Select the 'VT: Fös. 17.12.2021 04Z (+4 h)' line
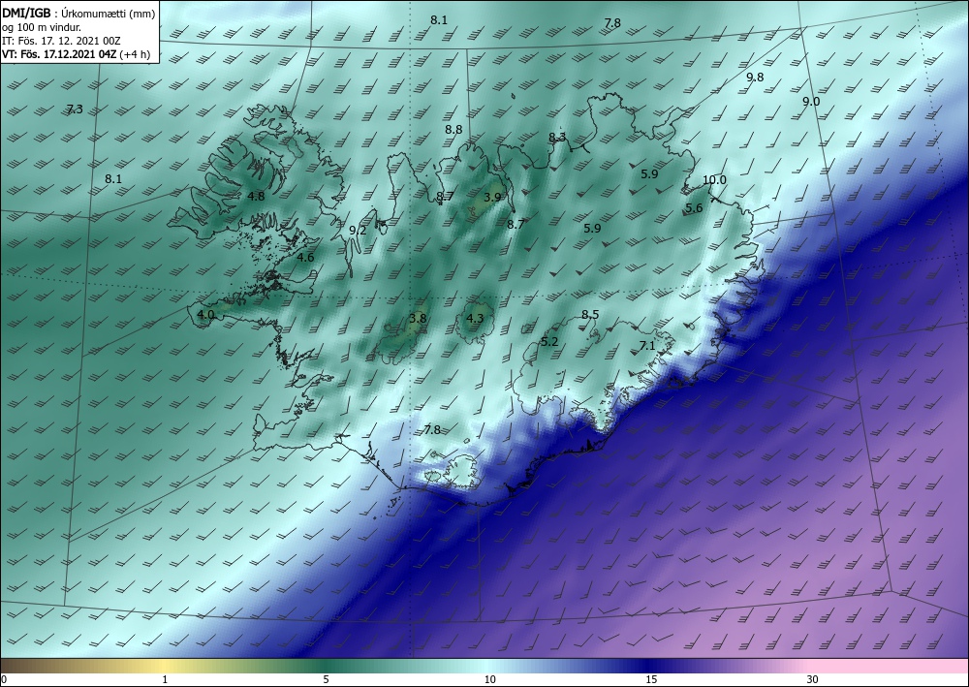The width and height of the screenshot is (969, 687). [x=76, y=53]
